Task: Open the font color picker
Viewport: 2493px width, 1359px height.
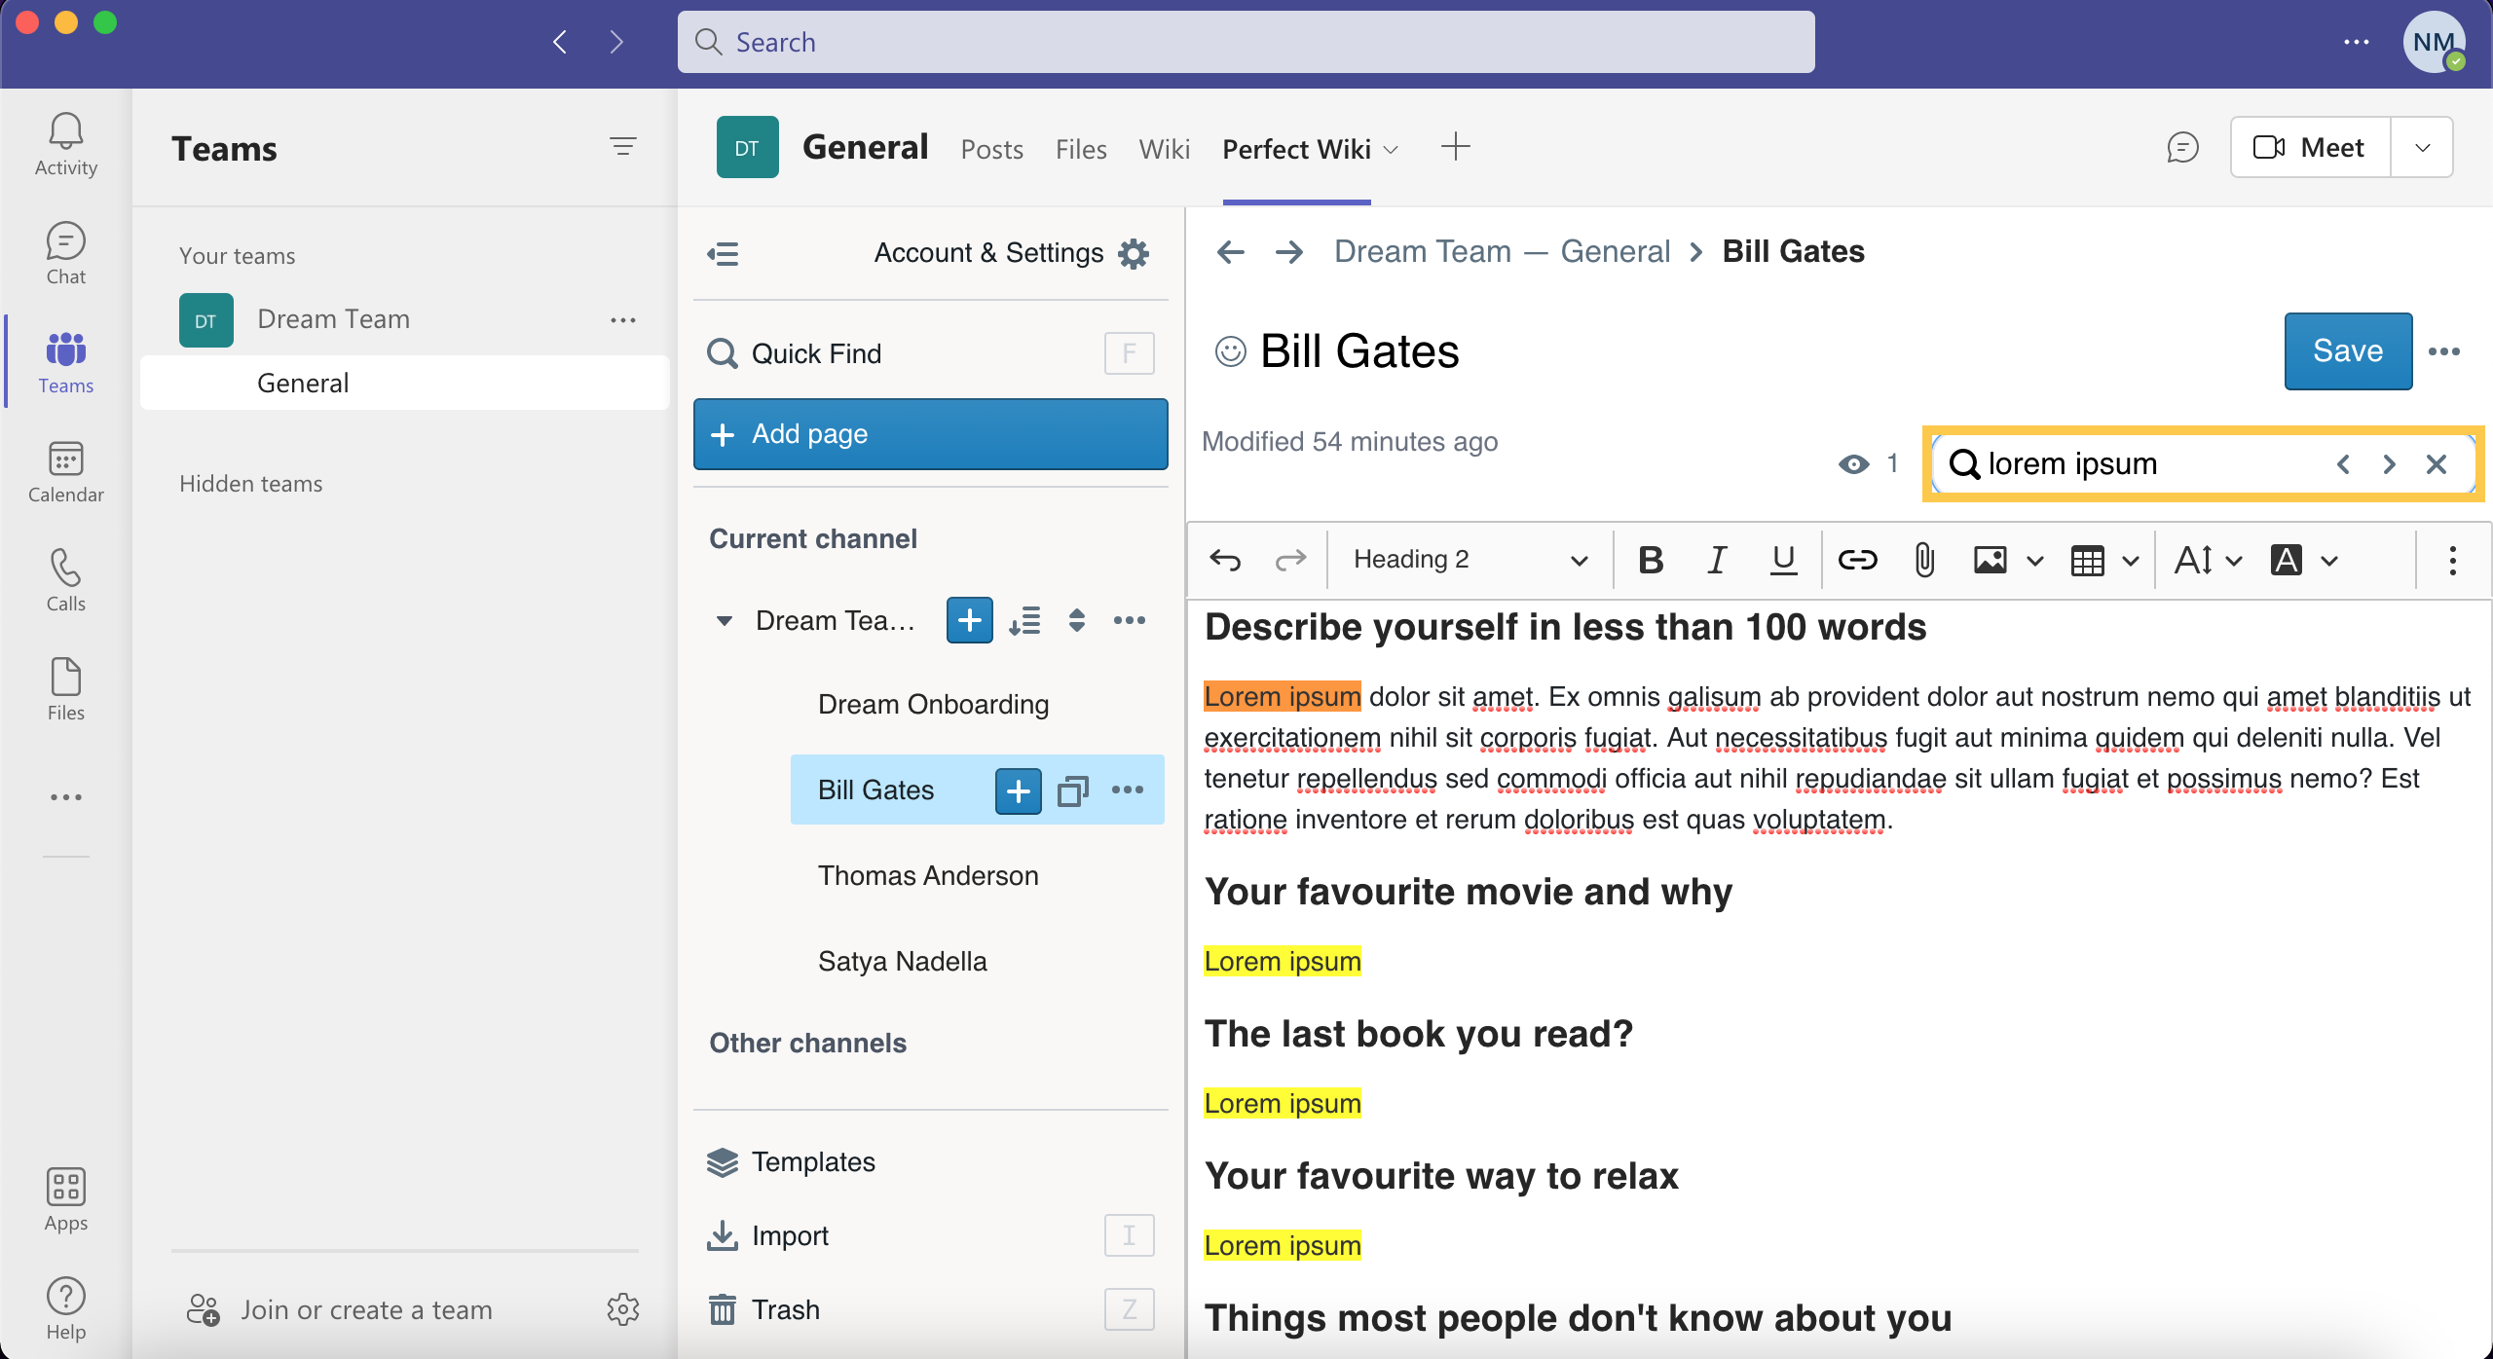Action: click(2286, 561)
